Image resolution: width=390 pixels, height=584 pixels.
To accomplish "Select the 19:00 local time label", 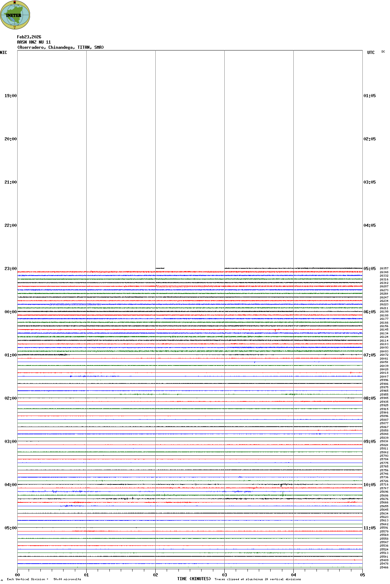I will click(10, 96).
